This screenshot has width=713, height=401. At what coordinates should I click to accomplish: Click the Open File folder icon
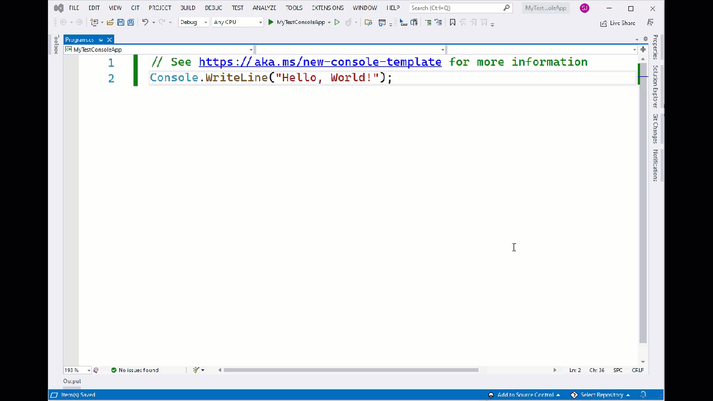pos(110,22)
